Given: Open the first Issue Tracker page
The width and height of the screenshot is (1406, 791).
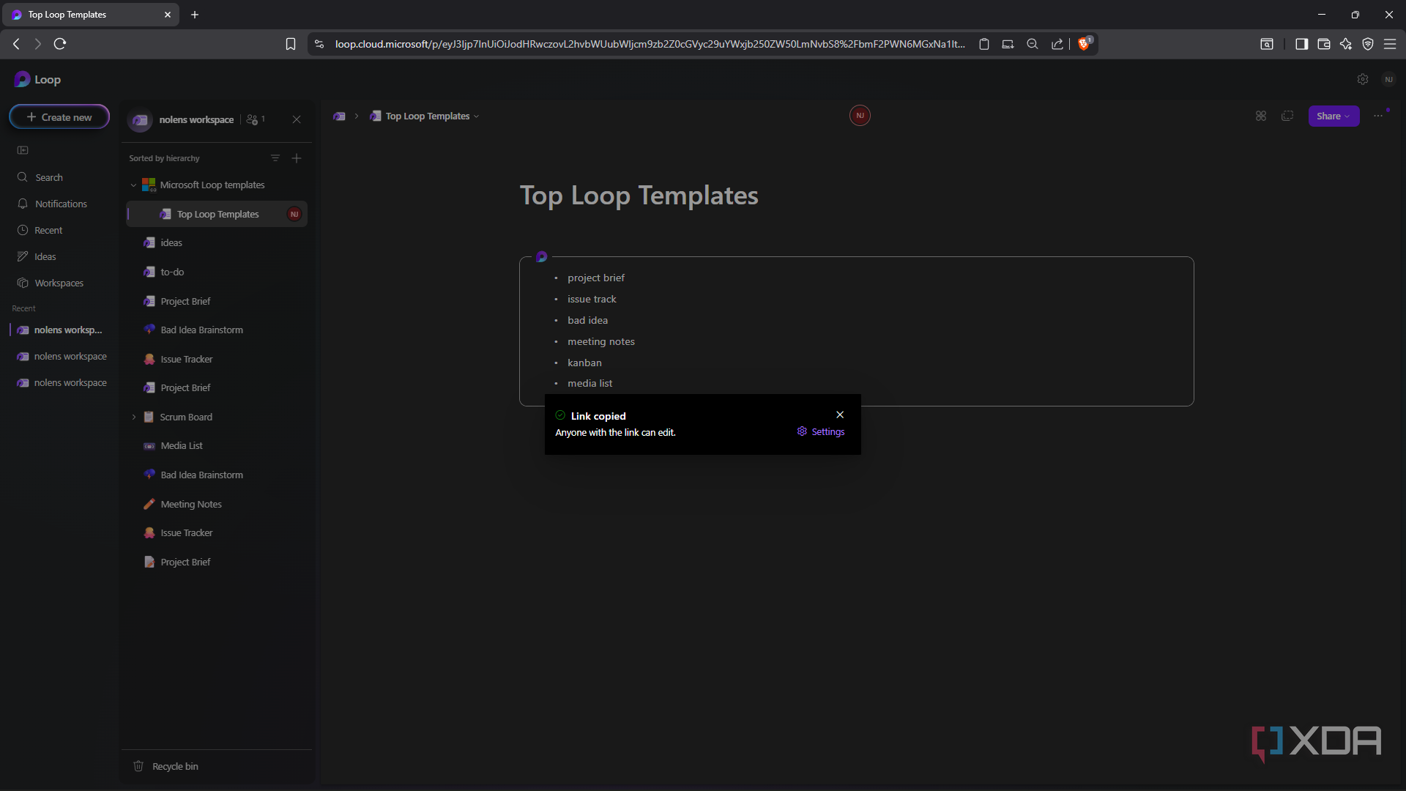Looking at the screenshot, I should point(186,359).
